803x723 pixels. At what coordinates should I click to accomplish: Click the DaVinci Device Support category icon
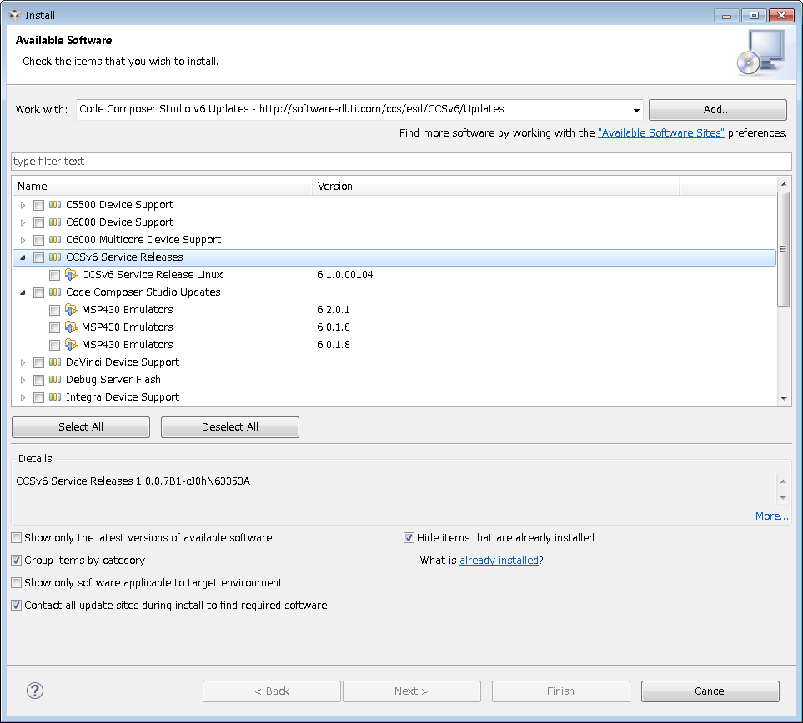point(55,362)
